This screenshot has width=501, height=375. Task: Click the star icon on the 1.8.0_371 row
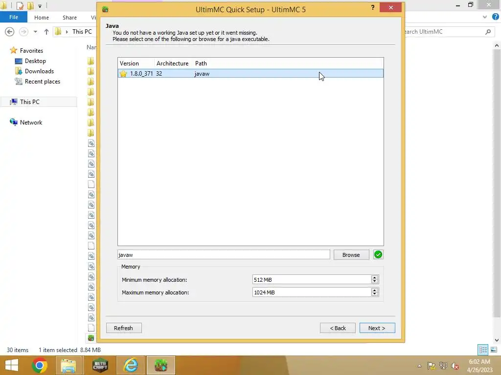point(123,74)
